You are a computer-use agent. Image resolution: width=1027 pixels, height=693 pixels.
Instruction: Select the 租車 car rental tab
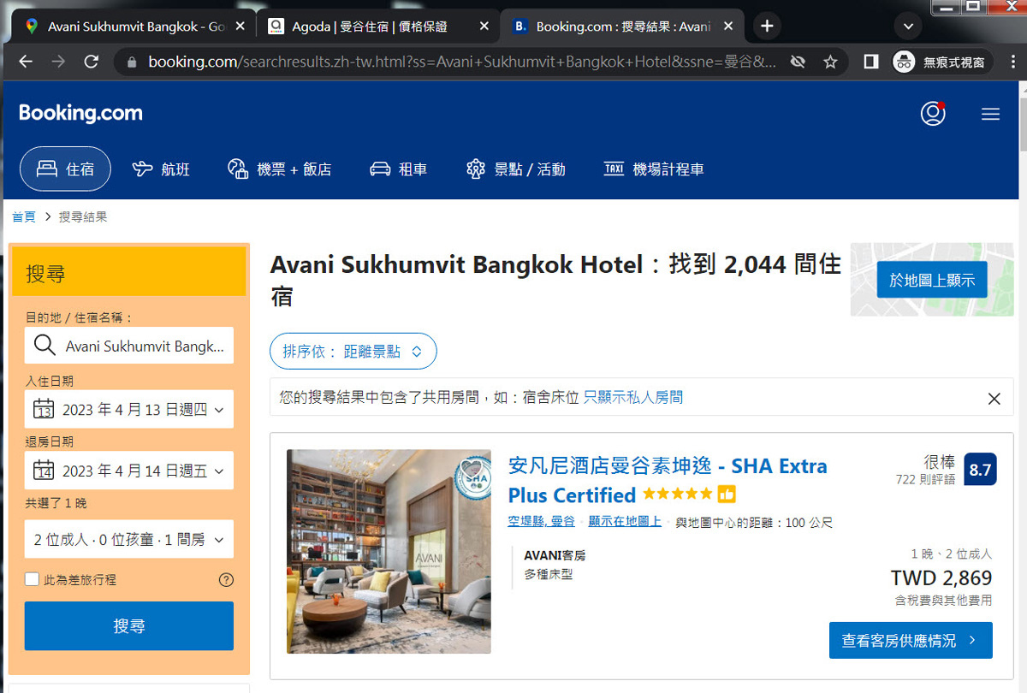pyautogui.click(x=398, y=169)
